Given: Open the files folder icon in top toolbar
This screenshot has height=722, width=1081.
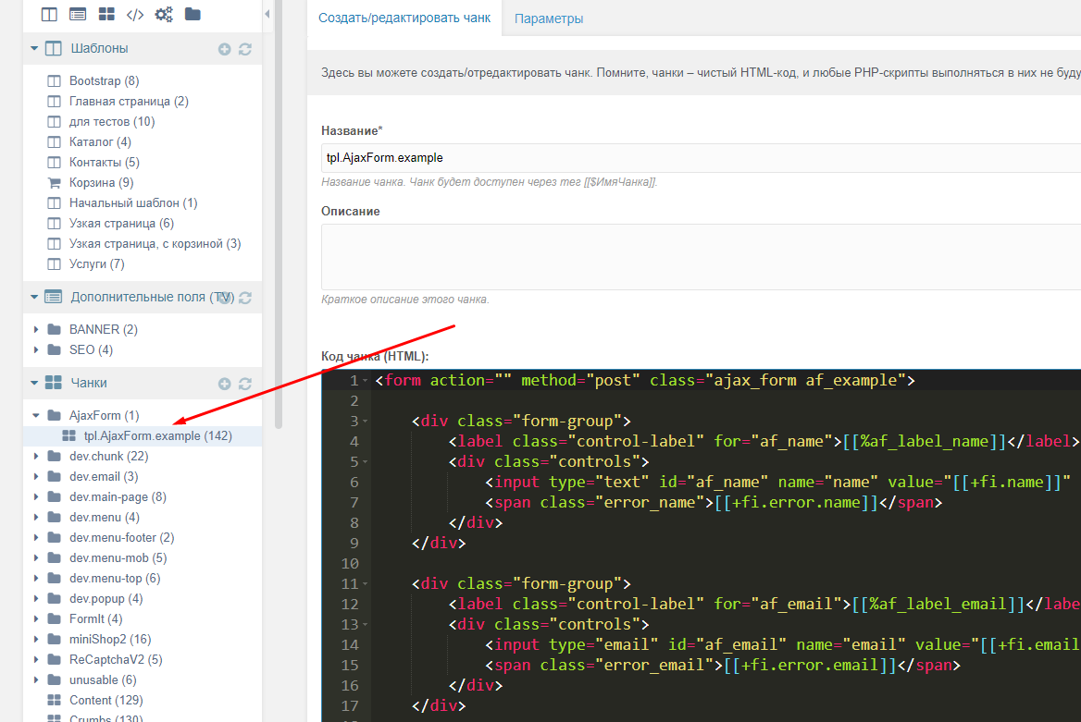Looking at the screenshot, I should (193, 15).
